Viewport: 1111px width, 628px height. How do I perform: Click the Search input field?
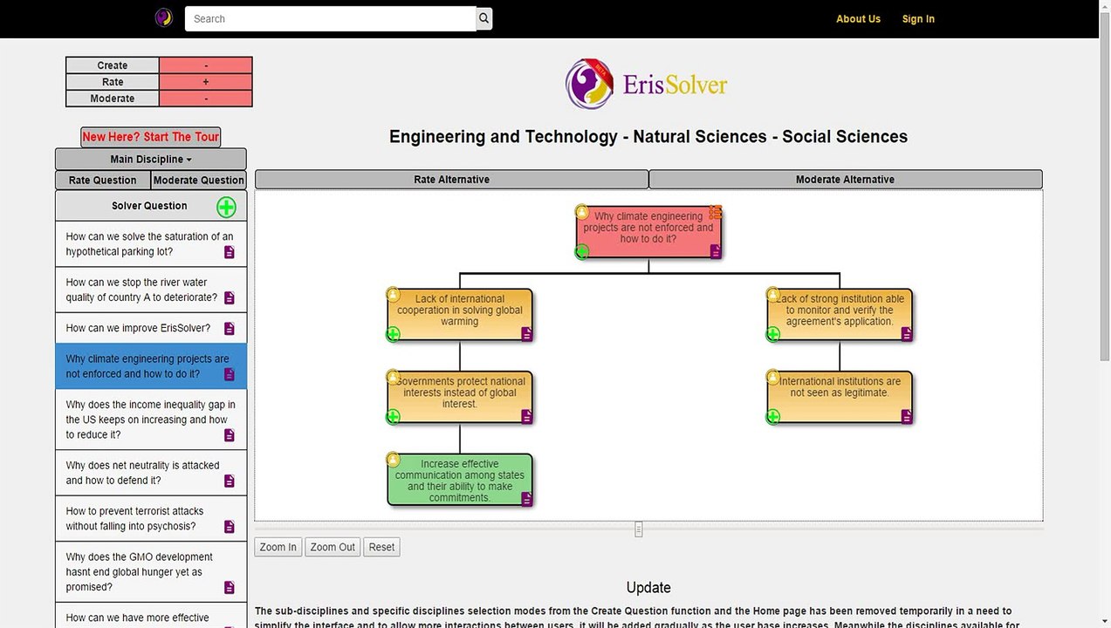click(330, 18)
